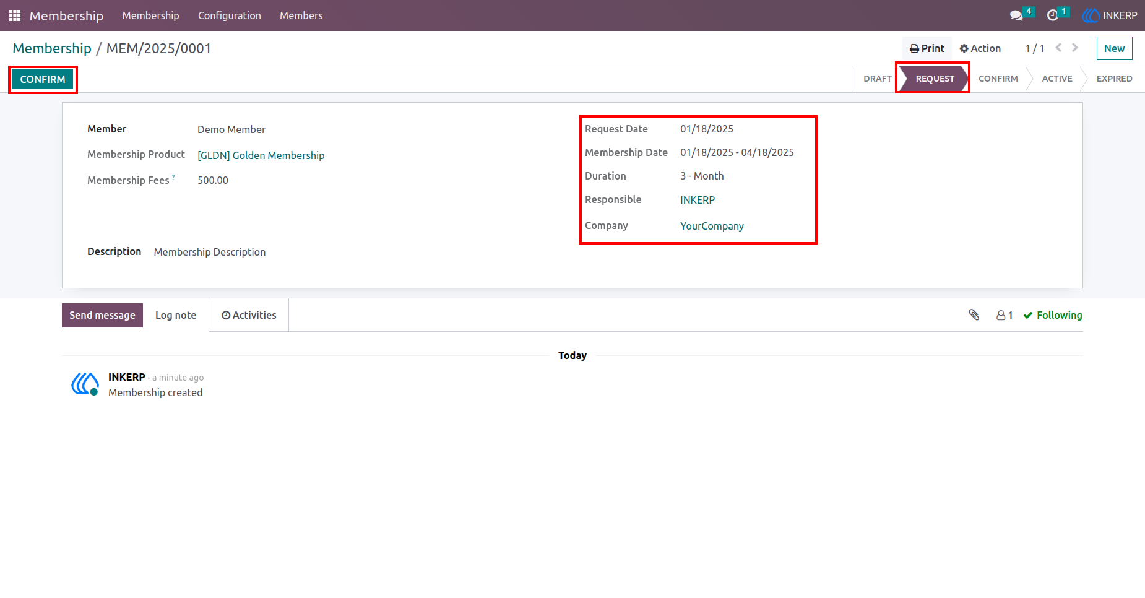Click the MEM/2025/0001 record title

pos(158,48)
